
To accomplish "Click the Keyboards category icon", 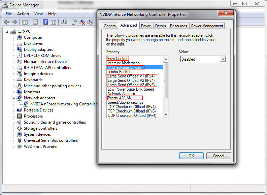I will [20, 80].
